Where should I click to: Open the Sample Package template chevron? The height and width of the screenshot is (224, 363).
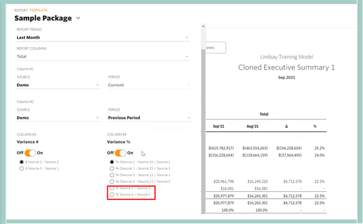click(x=78, y=18)
